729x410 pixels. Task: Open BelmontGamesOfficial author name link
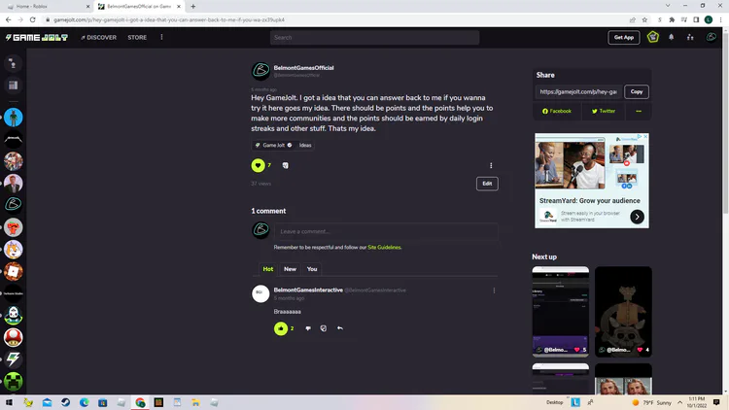[303, 67]
